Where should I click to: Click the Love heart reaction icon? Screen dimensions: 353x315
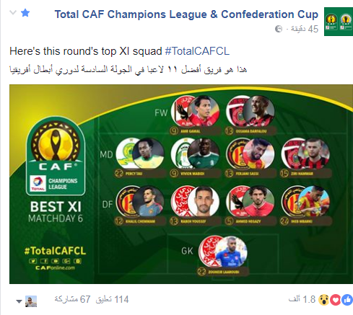pos(336,300)
